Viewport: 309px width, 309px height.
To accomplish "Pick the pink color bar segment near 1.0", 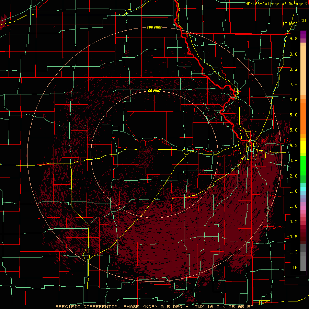I will click(x=303, y=208).
